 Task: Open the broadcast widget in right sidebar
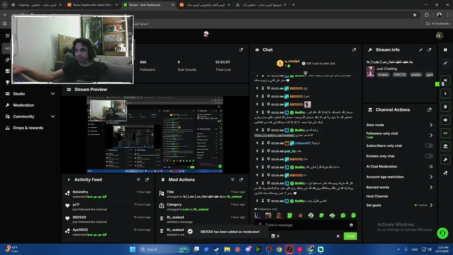(445, 133)
